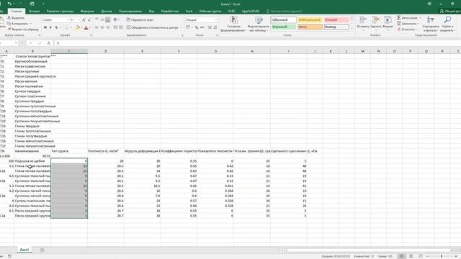Switch to Разметка страницы tab

[60, 12]
